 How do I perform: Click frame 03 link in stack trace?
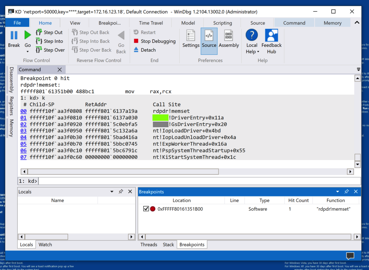pyautogui.click(x=23, y=130)
